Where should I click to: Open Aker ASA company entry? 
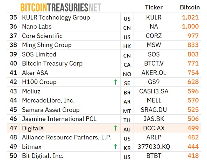(x=35, y=73)
